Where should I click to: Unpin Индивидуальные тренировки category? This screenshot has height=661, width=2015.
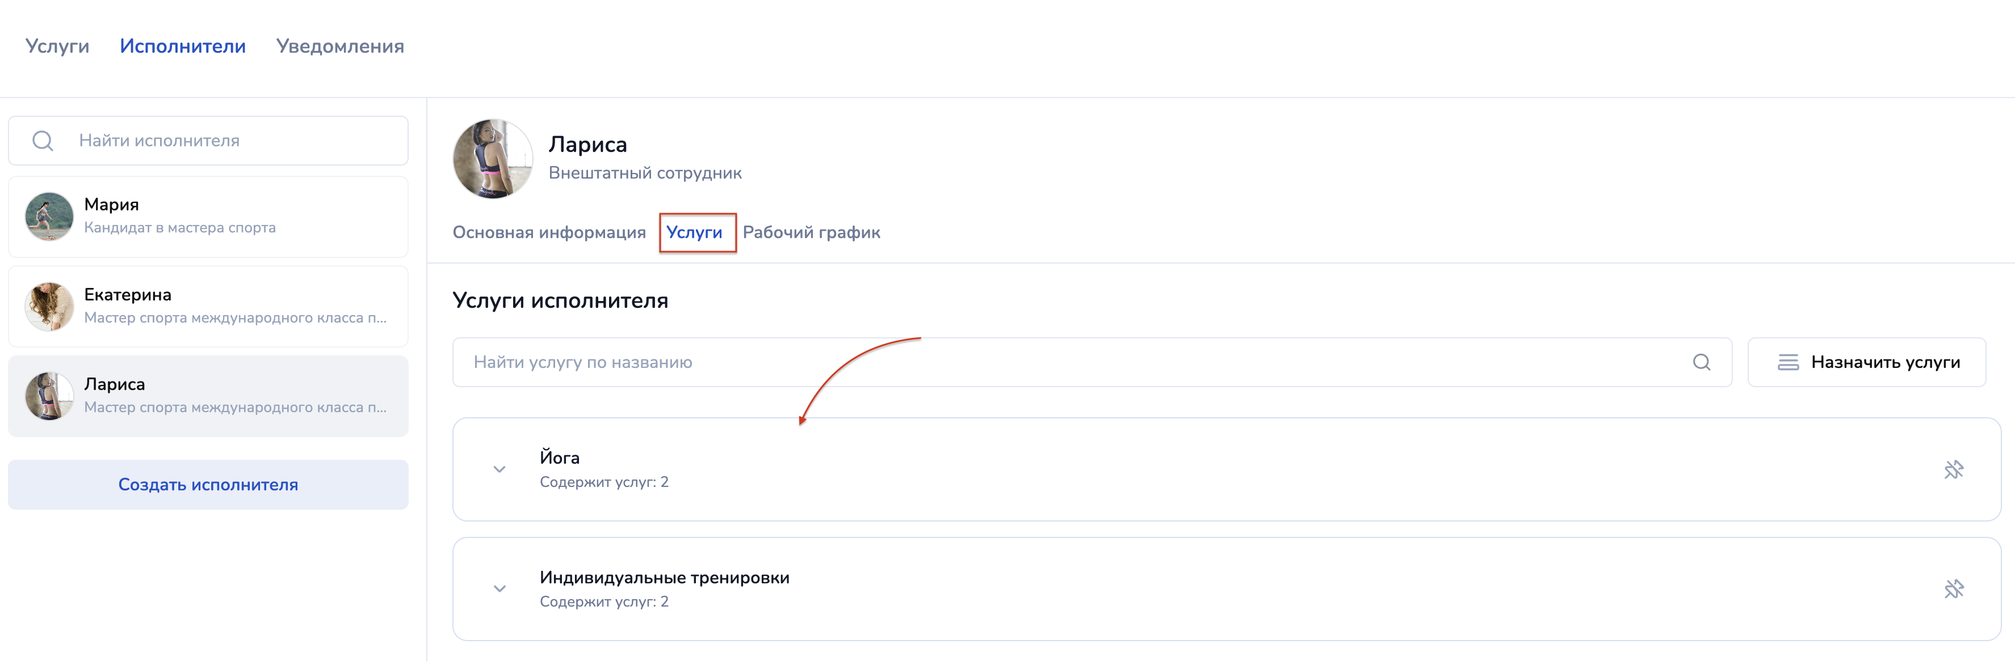coord(1953,589)
